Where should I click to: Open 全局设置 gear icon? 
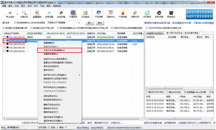tap(49, 13)
